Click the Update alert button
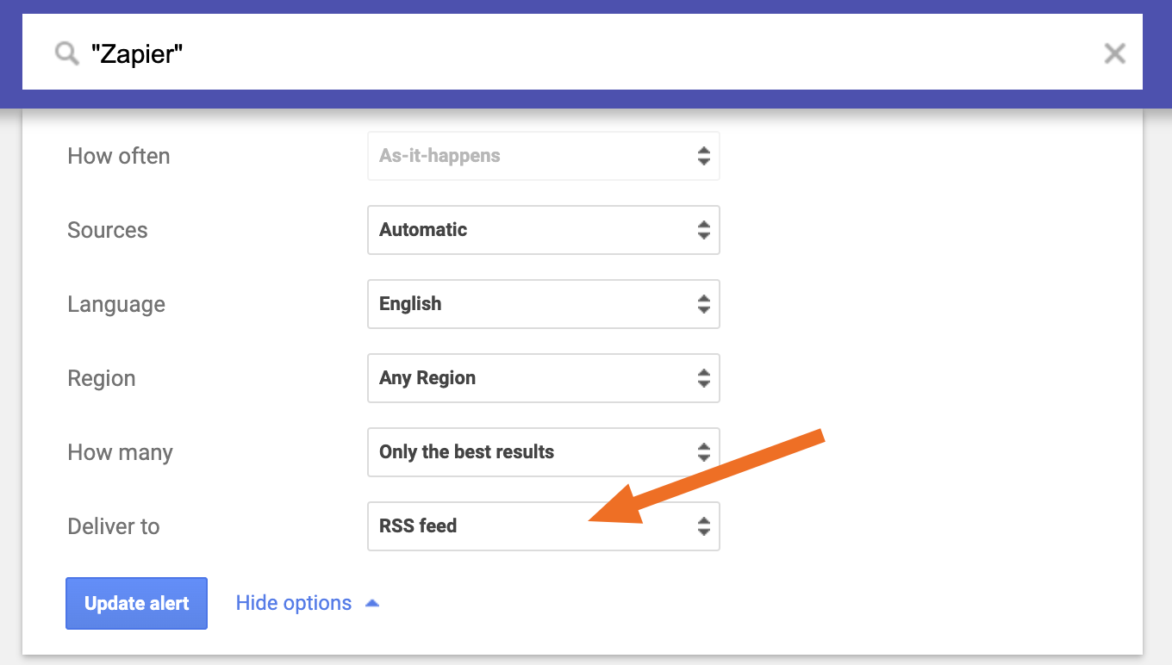Screen dimensions: 1172x665 137,603
